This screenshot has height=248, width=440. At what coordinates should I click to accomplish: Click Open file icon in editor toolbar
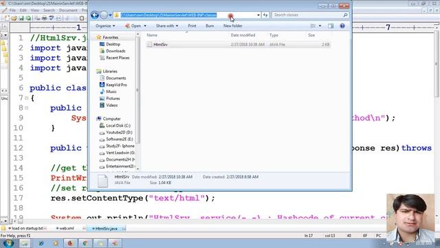tap(14, 19)
